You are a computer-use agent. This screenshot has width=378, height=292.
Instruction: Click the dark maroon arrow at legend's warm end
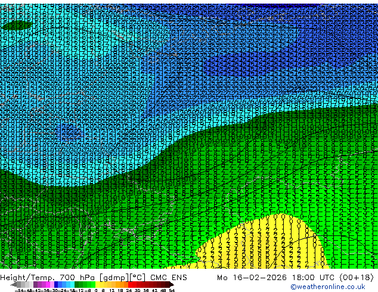[x=172, y=285]
